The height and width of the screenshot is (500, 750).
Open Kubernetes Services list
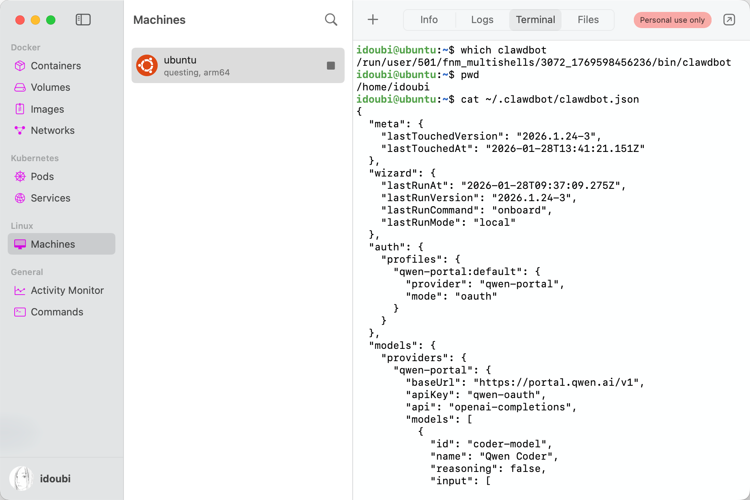point(50,198)
